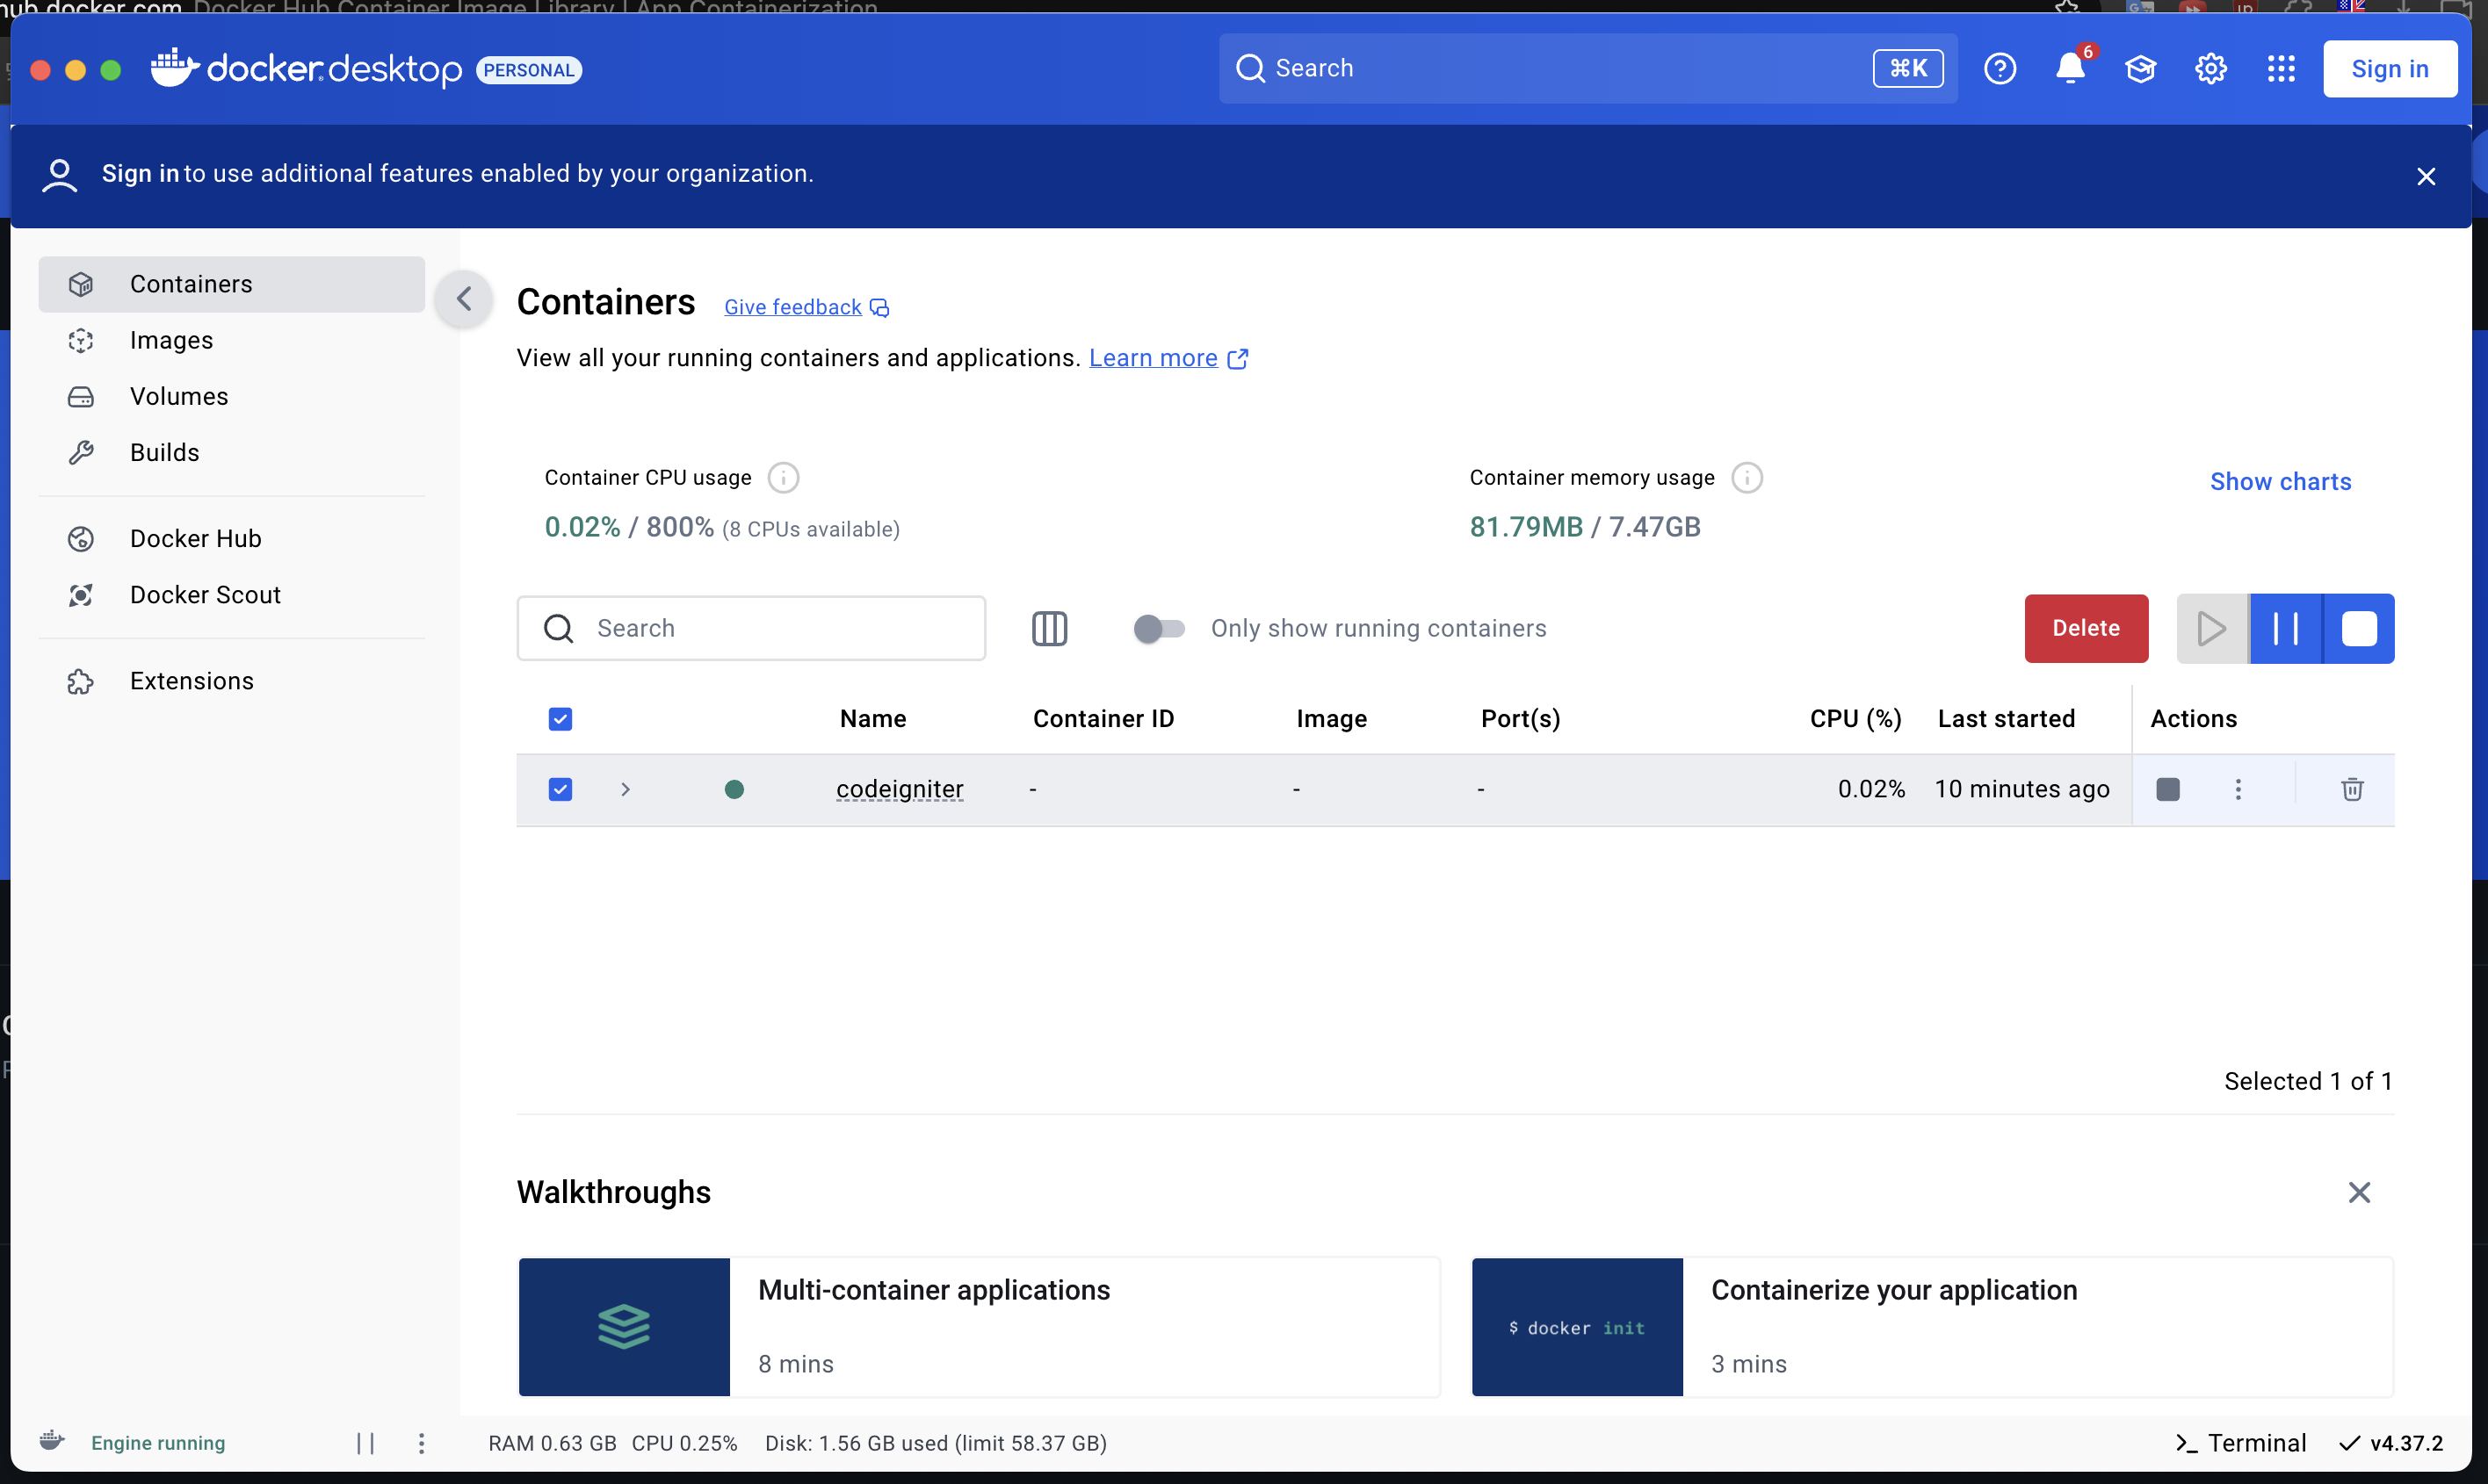The image size is (2488, 1484).
Task: Collapse the sidebar with the arrow button
Action: pyautogui.click(x=464, y=298)
